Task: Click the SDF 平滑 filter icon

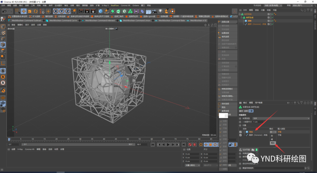Action: coord(241,150)
